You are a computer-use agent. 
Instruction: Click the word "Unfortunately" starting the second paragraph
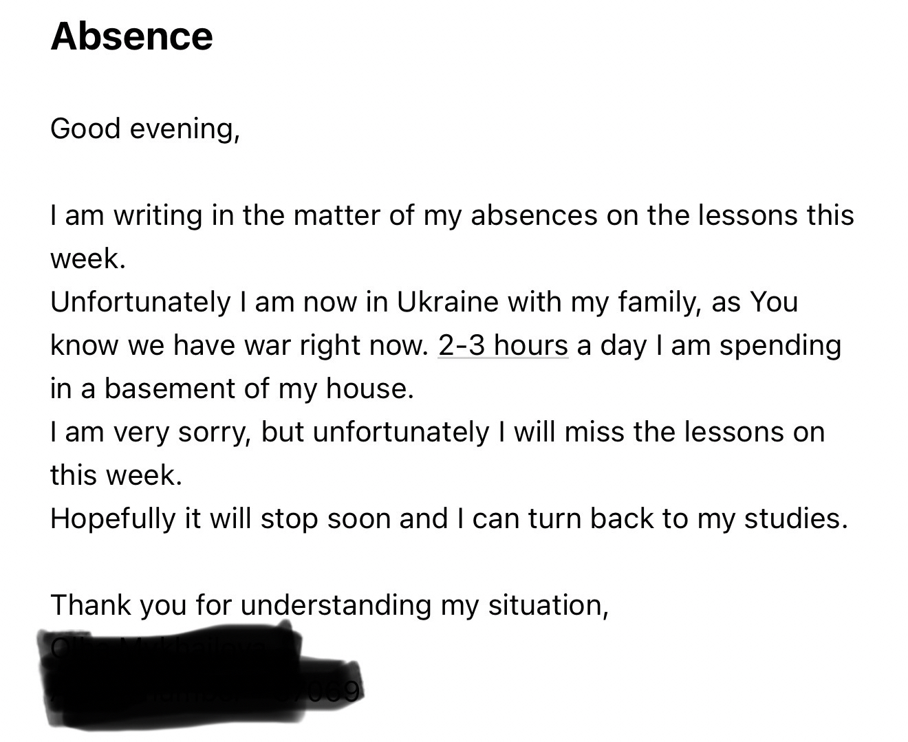pyautogui.click(x=140, y=302)
